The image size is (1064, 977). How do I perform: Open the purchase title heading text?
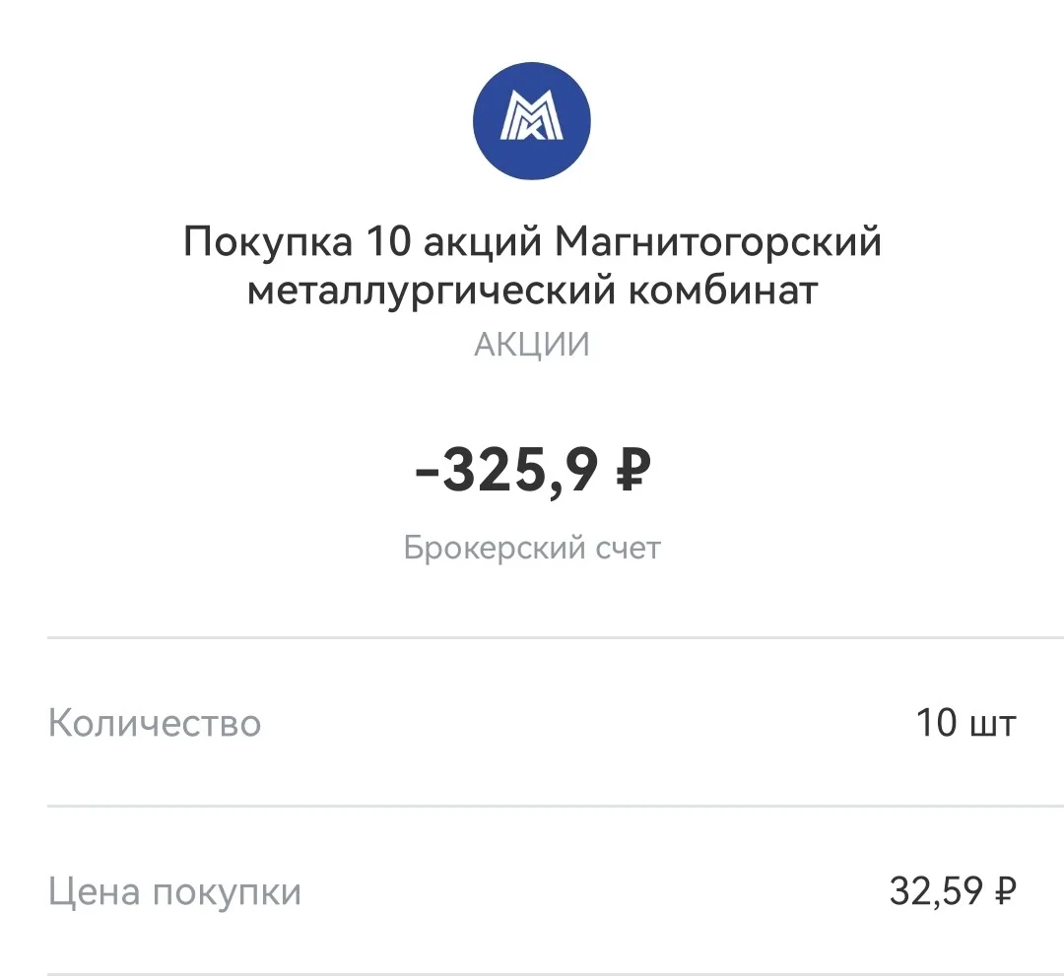(x=532, y=265)
